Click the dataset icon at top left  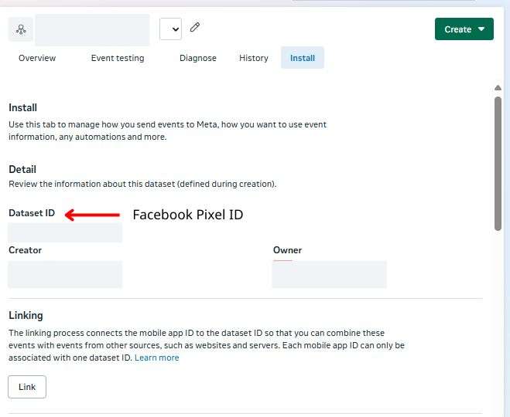[x=20, y=30]
